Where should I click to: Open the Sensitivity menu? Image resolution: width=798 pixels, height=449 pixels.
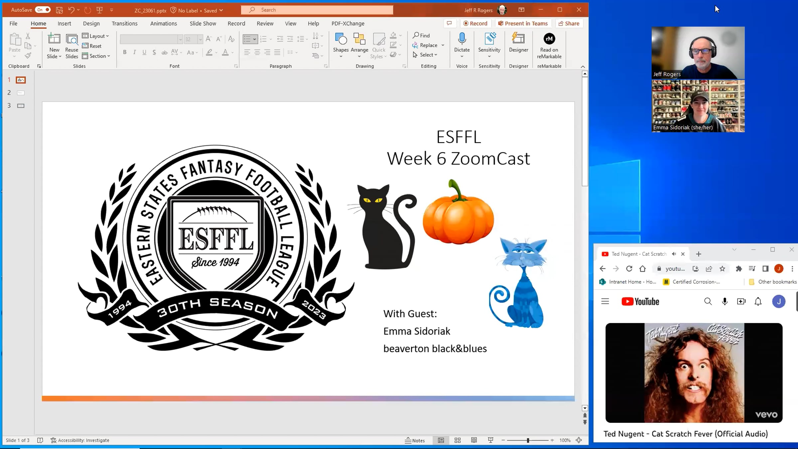(x=489, y=45)
